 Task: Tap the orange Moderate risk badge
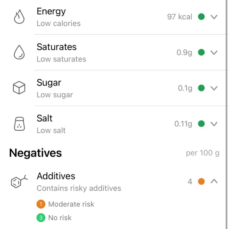click(x=41, y=204)
